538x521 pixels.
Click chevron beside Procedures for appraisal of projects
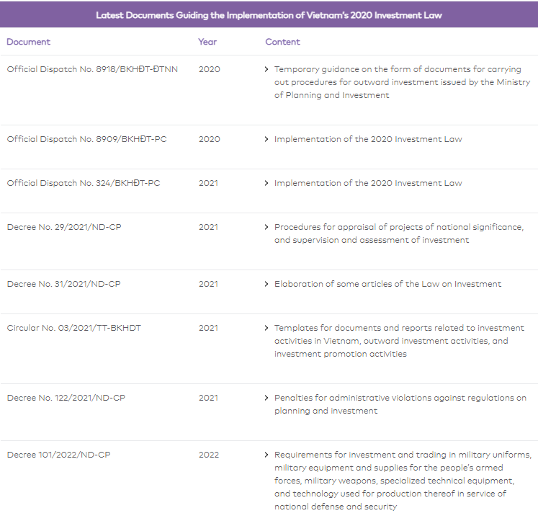pos(266,227)
